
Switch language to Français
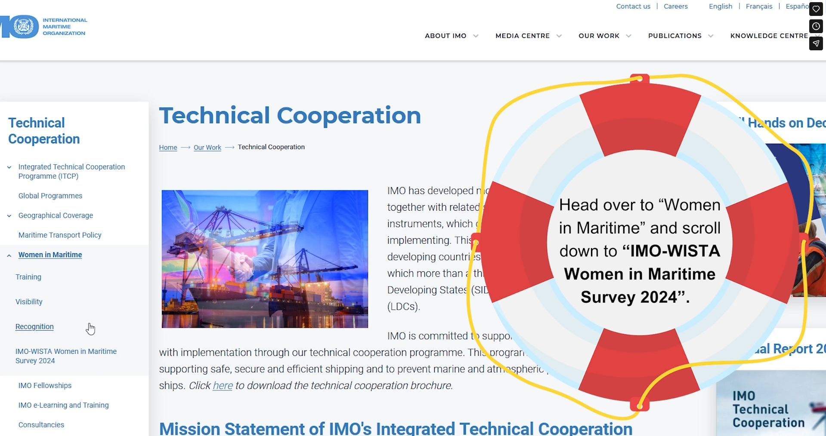click(x=759, y=6)
